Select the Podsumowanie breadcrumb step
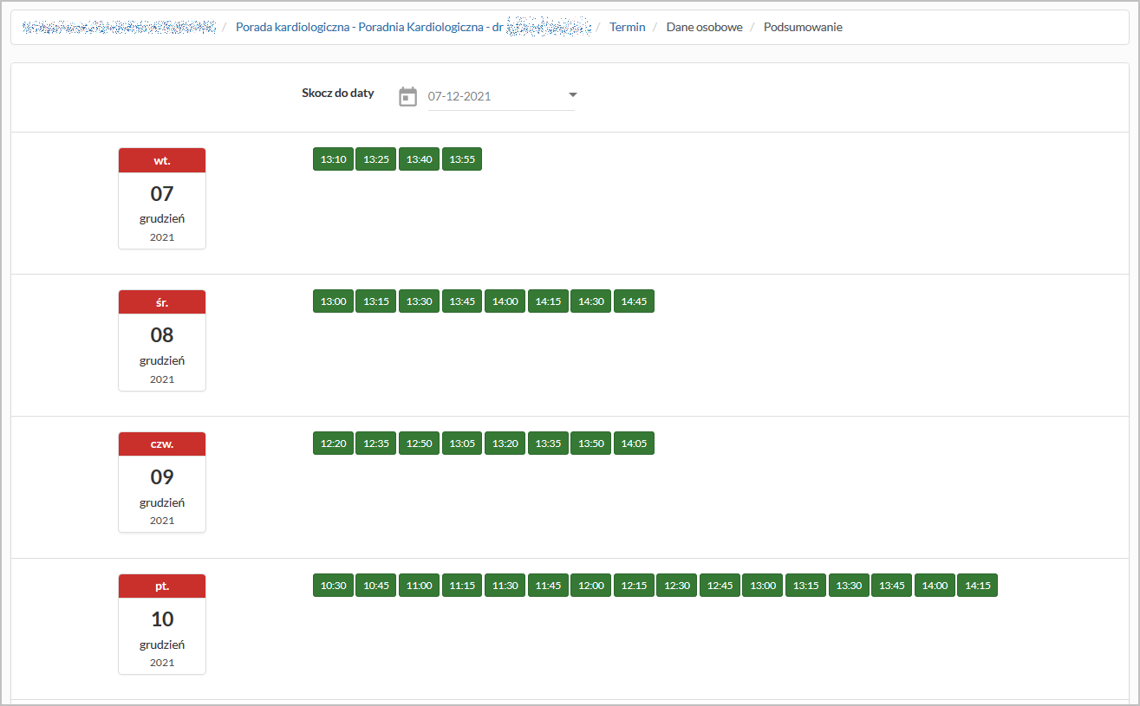This screenshot has width=1140, height=706. [x=803, y=27]
